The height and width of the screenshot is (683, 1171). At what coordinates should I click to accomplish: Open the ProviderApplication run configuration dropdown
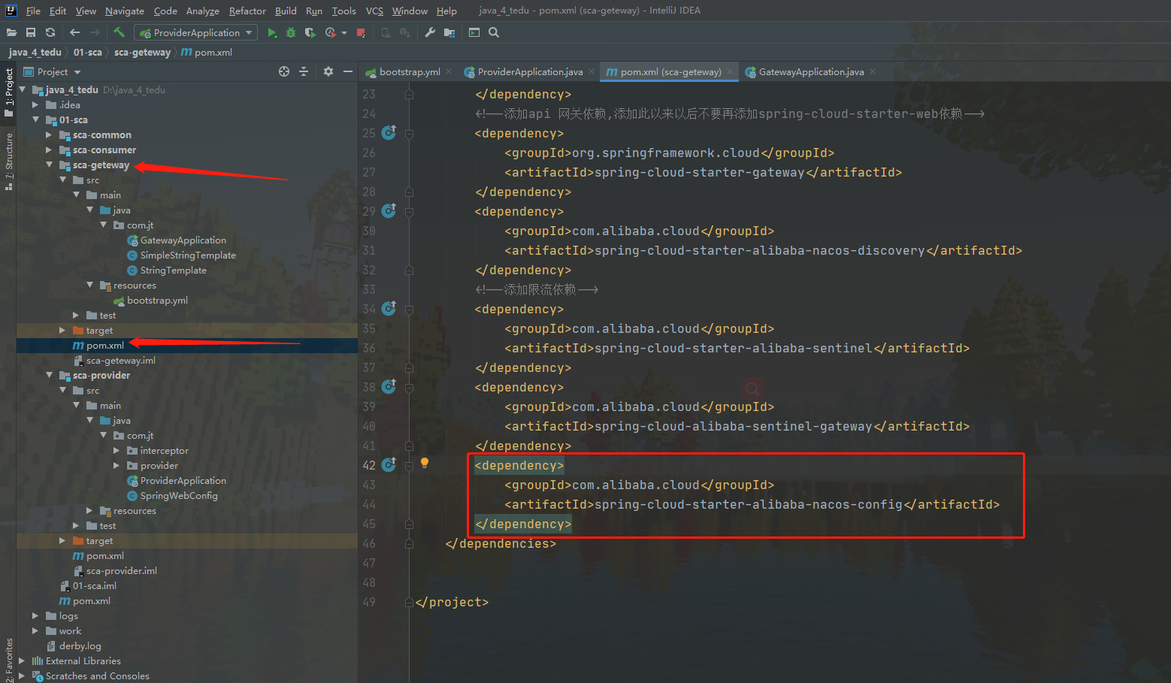pyautogui.click(x=195, y=32)
